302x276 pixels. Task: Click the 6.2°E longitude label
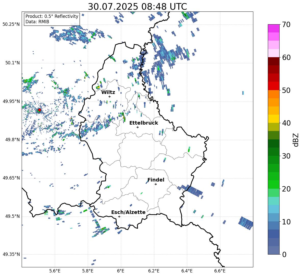tap(154, 271)
